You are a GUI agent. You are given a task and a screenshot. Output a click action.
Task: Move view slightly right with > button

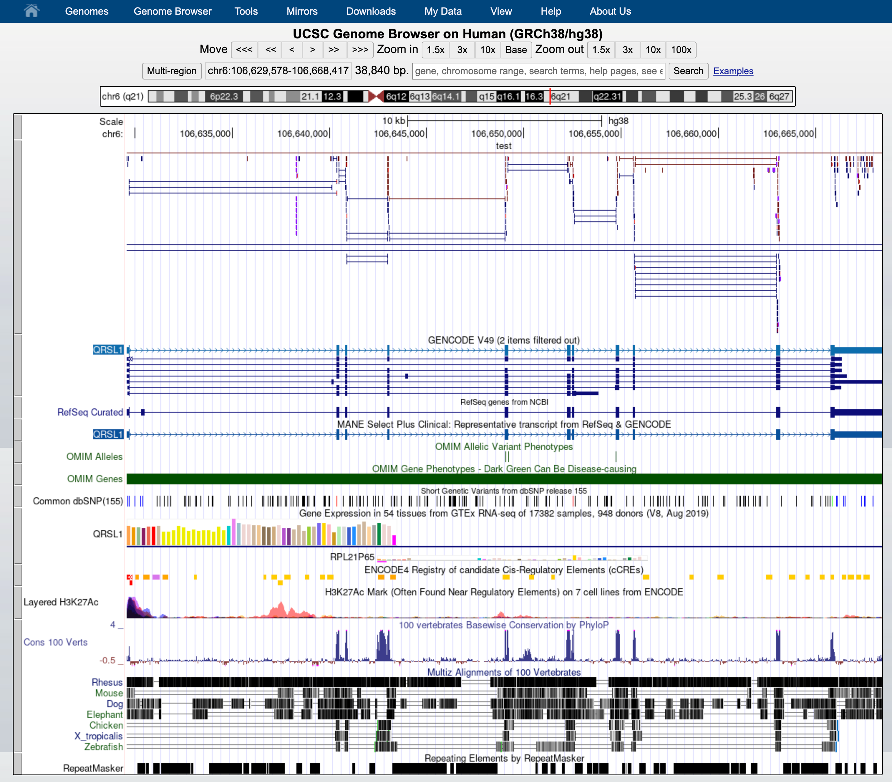pos(312,50)
